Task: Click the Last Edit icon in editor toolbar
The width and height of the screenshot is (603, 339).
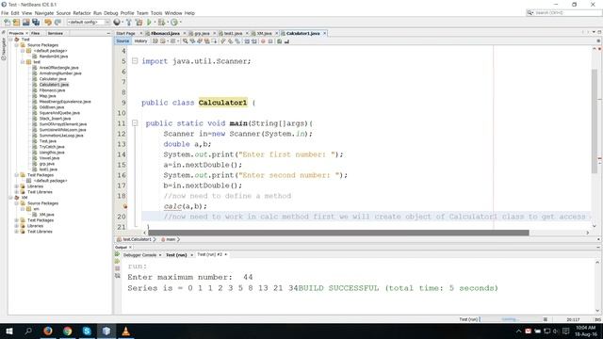Action: click(155, 41)
